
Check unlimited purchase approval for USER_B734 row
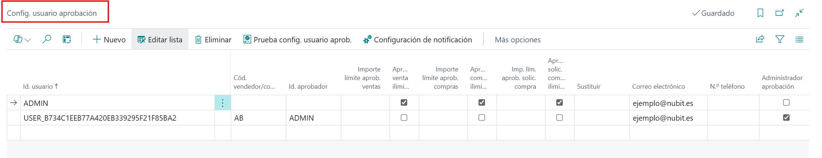482,118
